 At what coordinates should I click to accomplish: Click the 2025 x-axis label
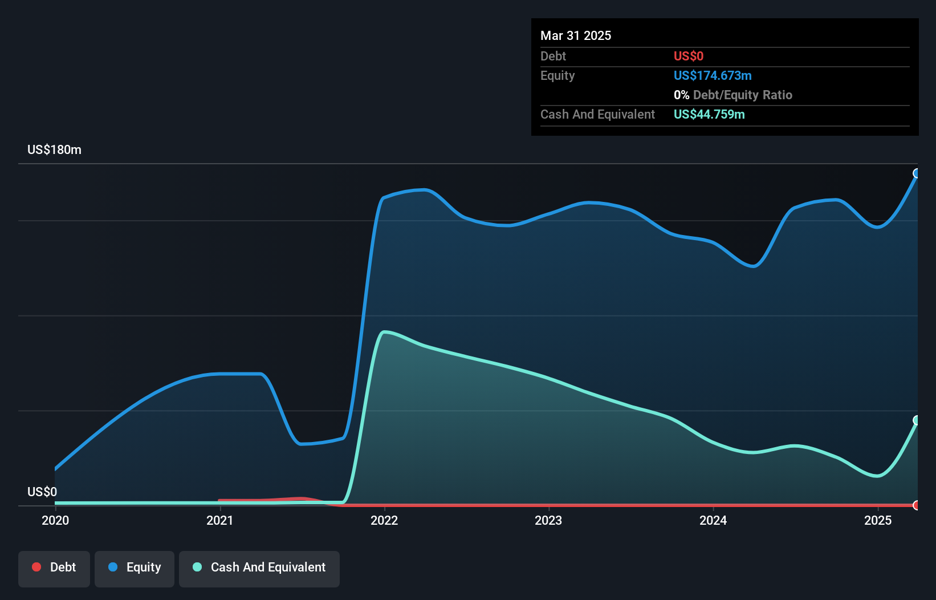[878, 520]
